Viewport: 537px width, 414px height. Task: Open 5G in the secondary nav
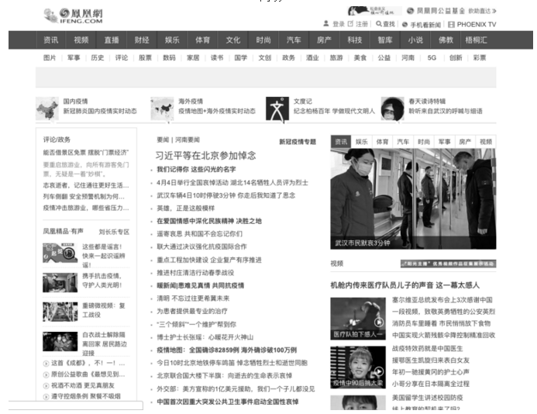coord(432,58)
